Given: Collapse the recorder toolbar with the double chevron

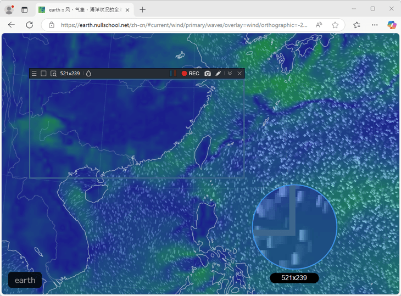Looking at the screenshot, I should (x=230, y=74).
